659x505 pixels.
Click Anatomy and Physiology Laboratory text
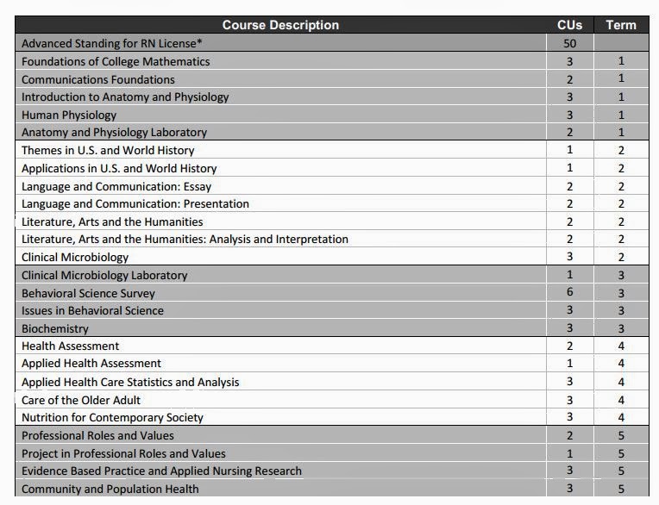tap(114, 133)
